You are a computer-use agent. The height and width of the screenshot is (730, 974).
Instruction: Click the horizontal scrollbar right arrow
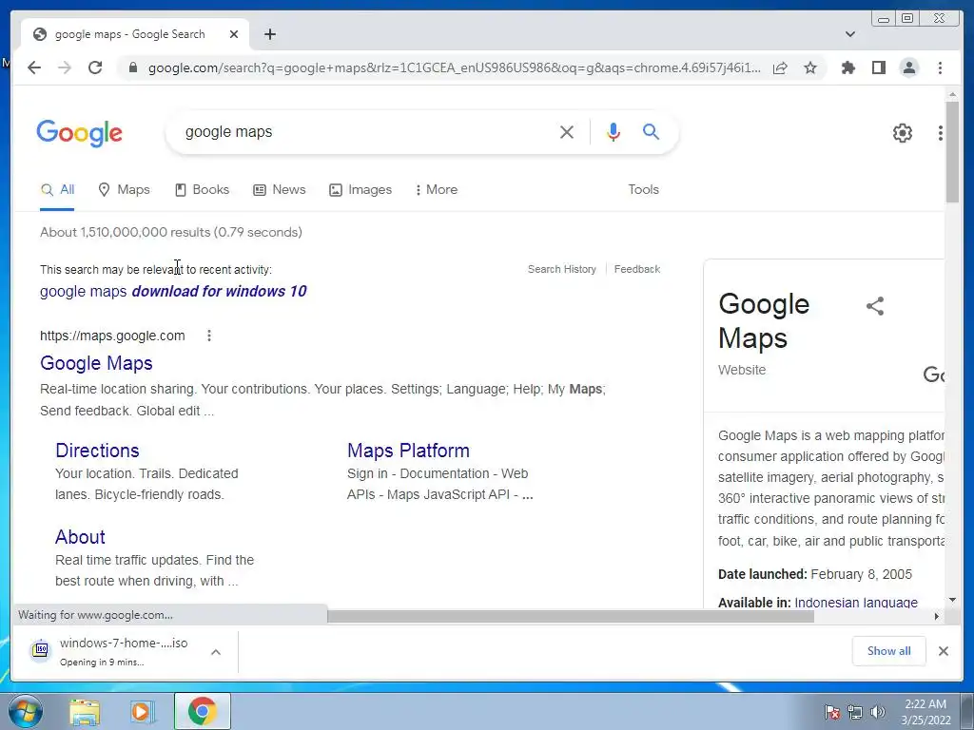[x=937, y=616]
